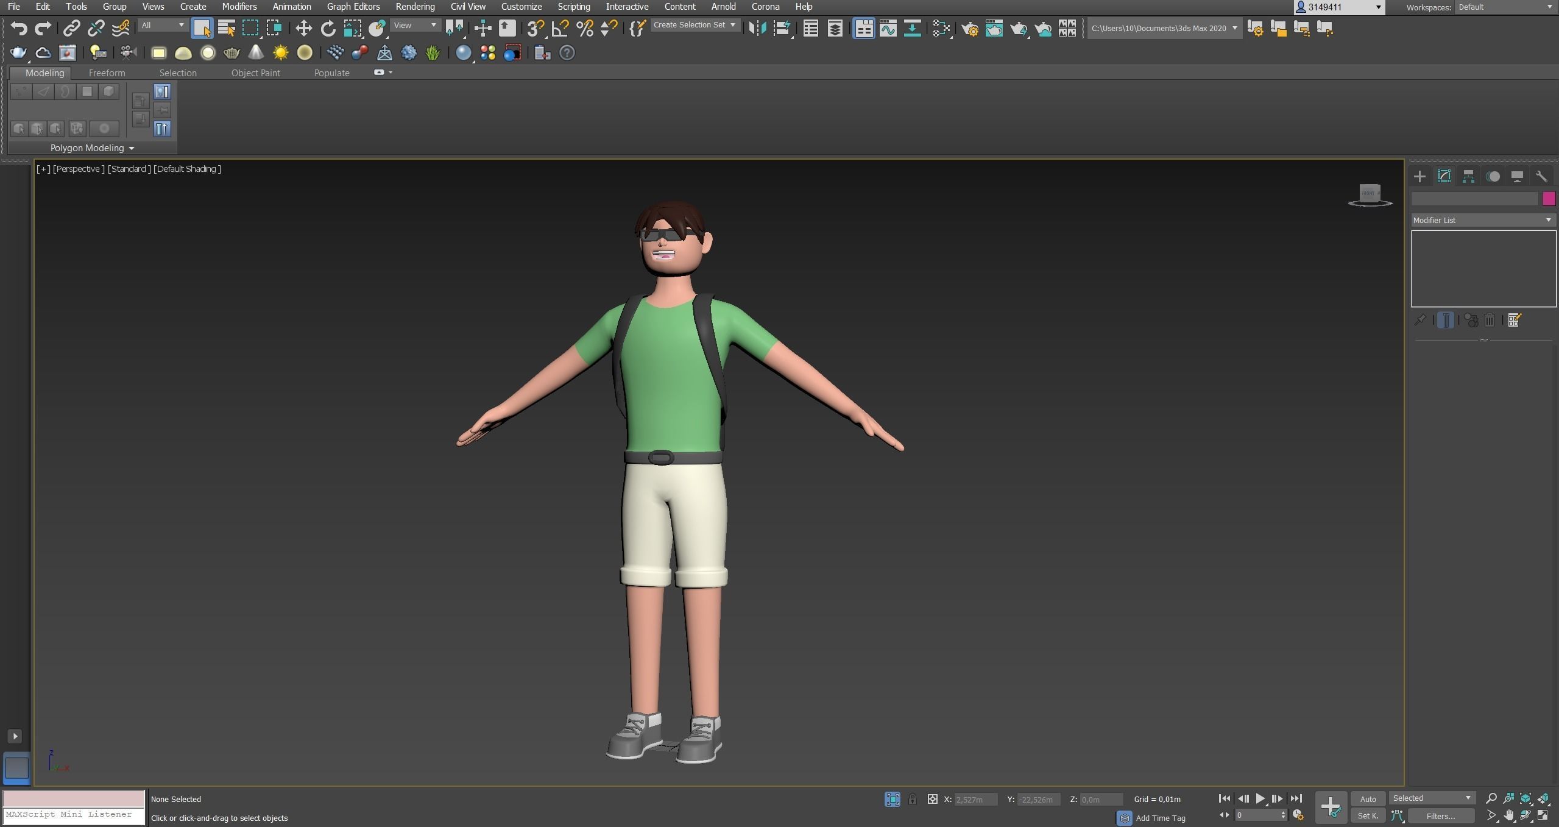The height and width of the screenshot is (827, 1559).
Task: Switch to the Freeform ribbon tab
Action: coord(107,73)
